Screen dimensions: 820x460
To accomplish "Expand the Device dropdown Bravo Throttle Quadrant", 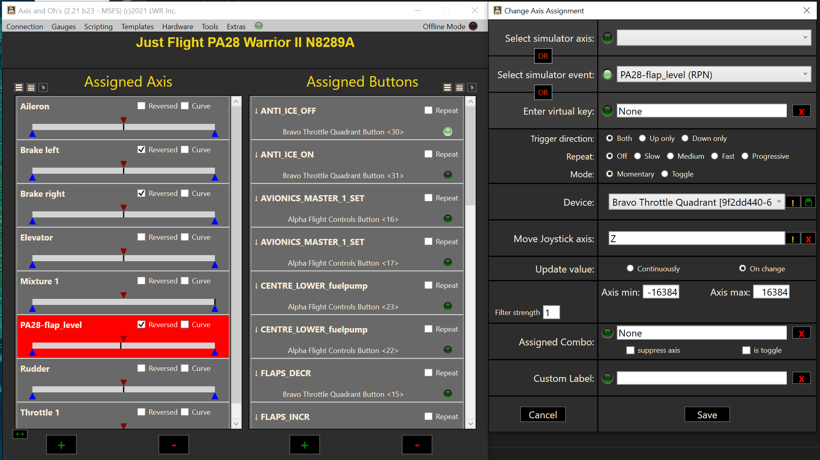I will pos(696,202).
